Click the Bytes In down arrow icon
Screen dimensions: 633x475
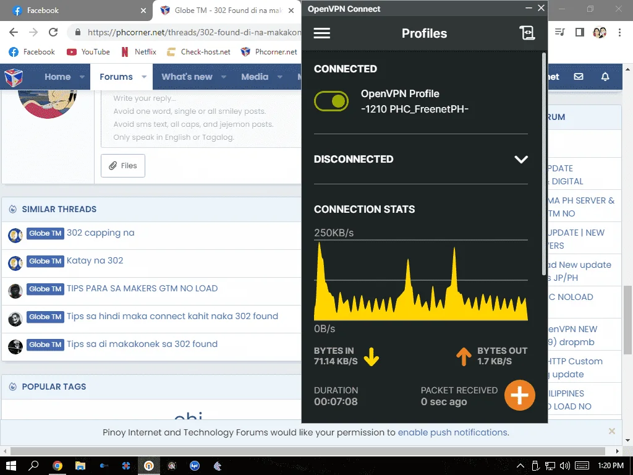[371, 356]
